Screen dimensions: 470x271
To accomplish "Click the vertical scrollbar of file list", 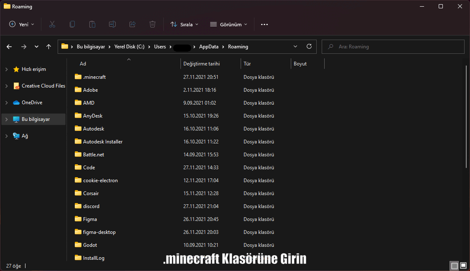I will 466,117.
